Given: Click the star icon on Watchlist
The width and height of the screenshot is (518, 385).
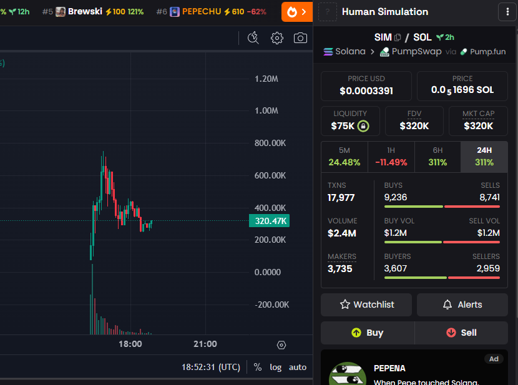Looking at the screenshot, I should coord(345,305).
